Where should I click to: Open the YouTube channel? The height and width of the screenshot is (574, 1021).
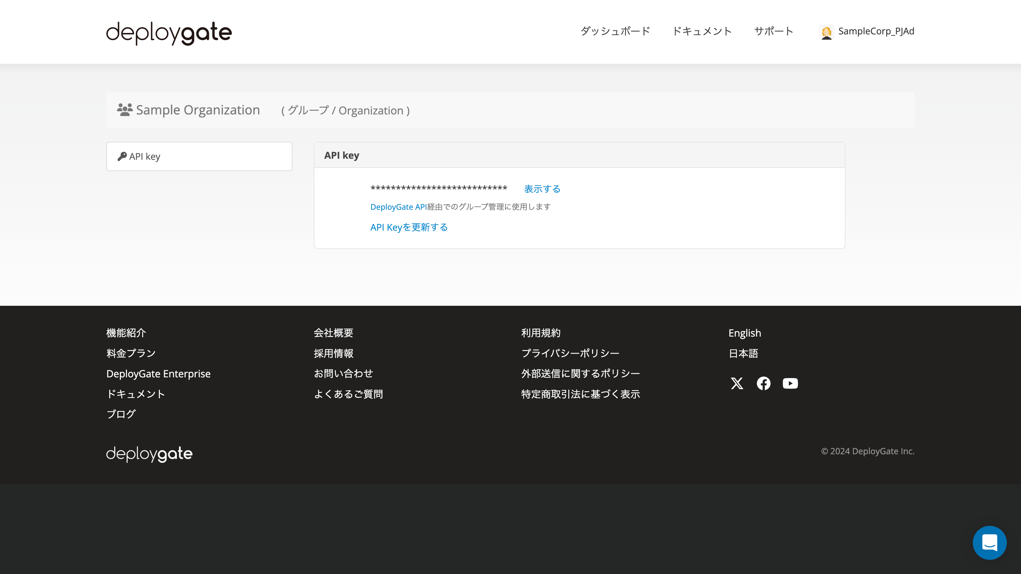tap(790, 383)
